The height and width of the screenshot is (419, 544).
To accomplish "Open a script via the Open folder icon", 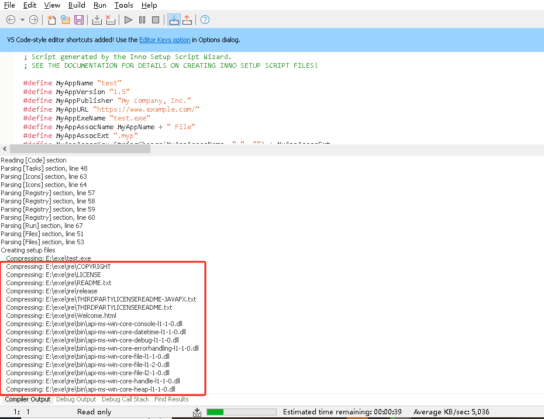I will tap(66, 19).
